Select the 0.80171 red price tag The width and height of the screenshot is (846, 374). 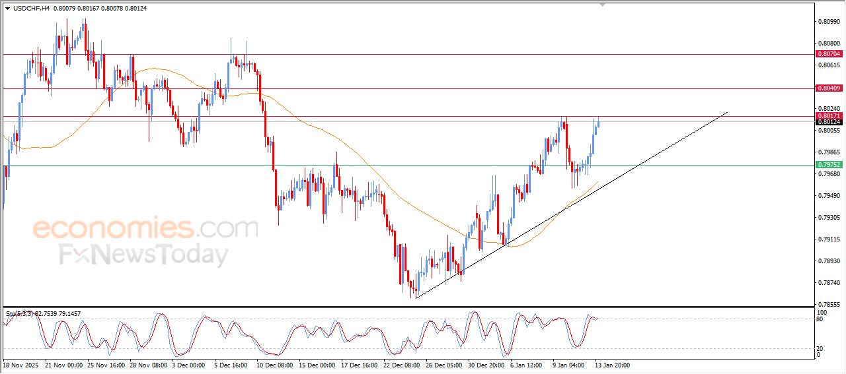click(x=828, y=115)
